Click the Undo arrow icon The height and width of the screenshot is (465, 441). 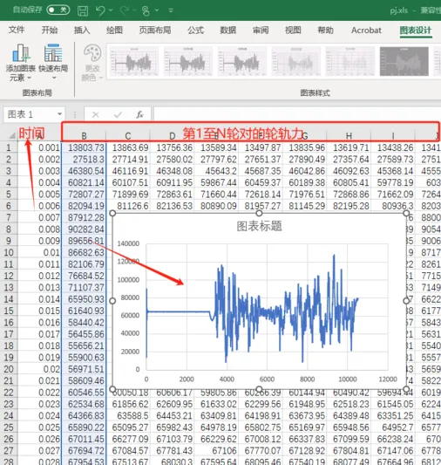click(x=100, y=10)
